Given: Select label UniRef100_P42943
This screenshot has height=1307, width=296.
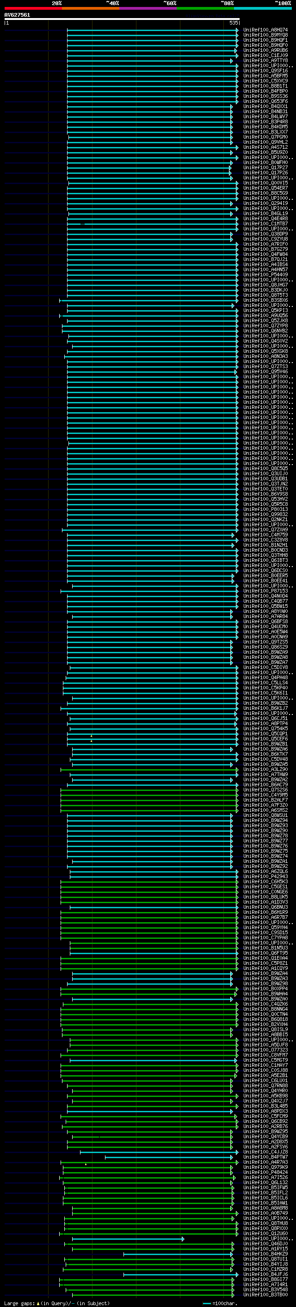Looking at the screenshot, I should [x=265, y=877].
